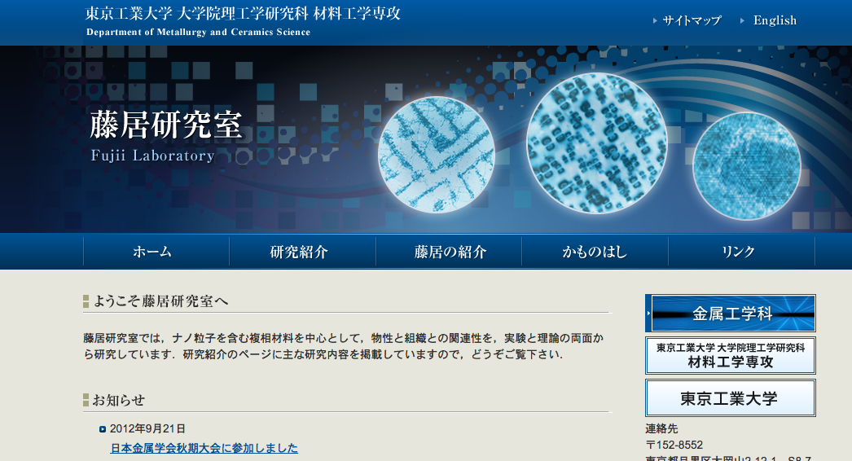The image size is (852, 461).
Task: Click the 東京工業大学 banner button
Action: coord(731,398)
